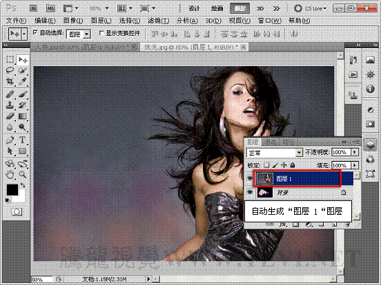Toggle lock all icon

tap(293, 165)
